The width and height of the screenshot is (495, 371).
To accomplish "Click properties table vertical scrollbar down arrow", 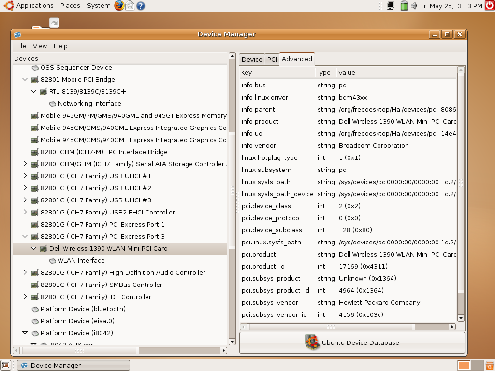I will tap(461, 318).
